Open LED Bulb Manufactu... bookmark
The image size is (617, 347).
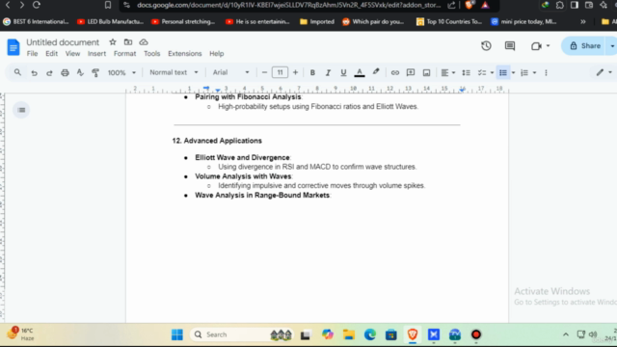pyautogui.click(x=110, y=21)
